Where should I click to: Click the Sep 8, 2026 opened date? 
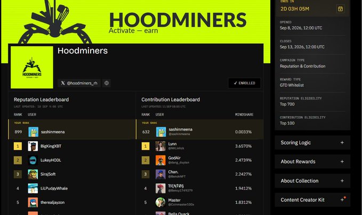301,28
